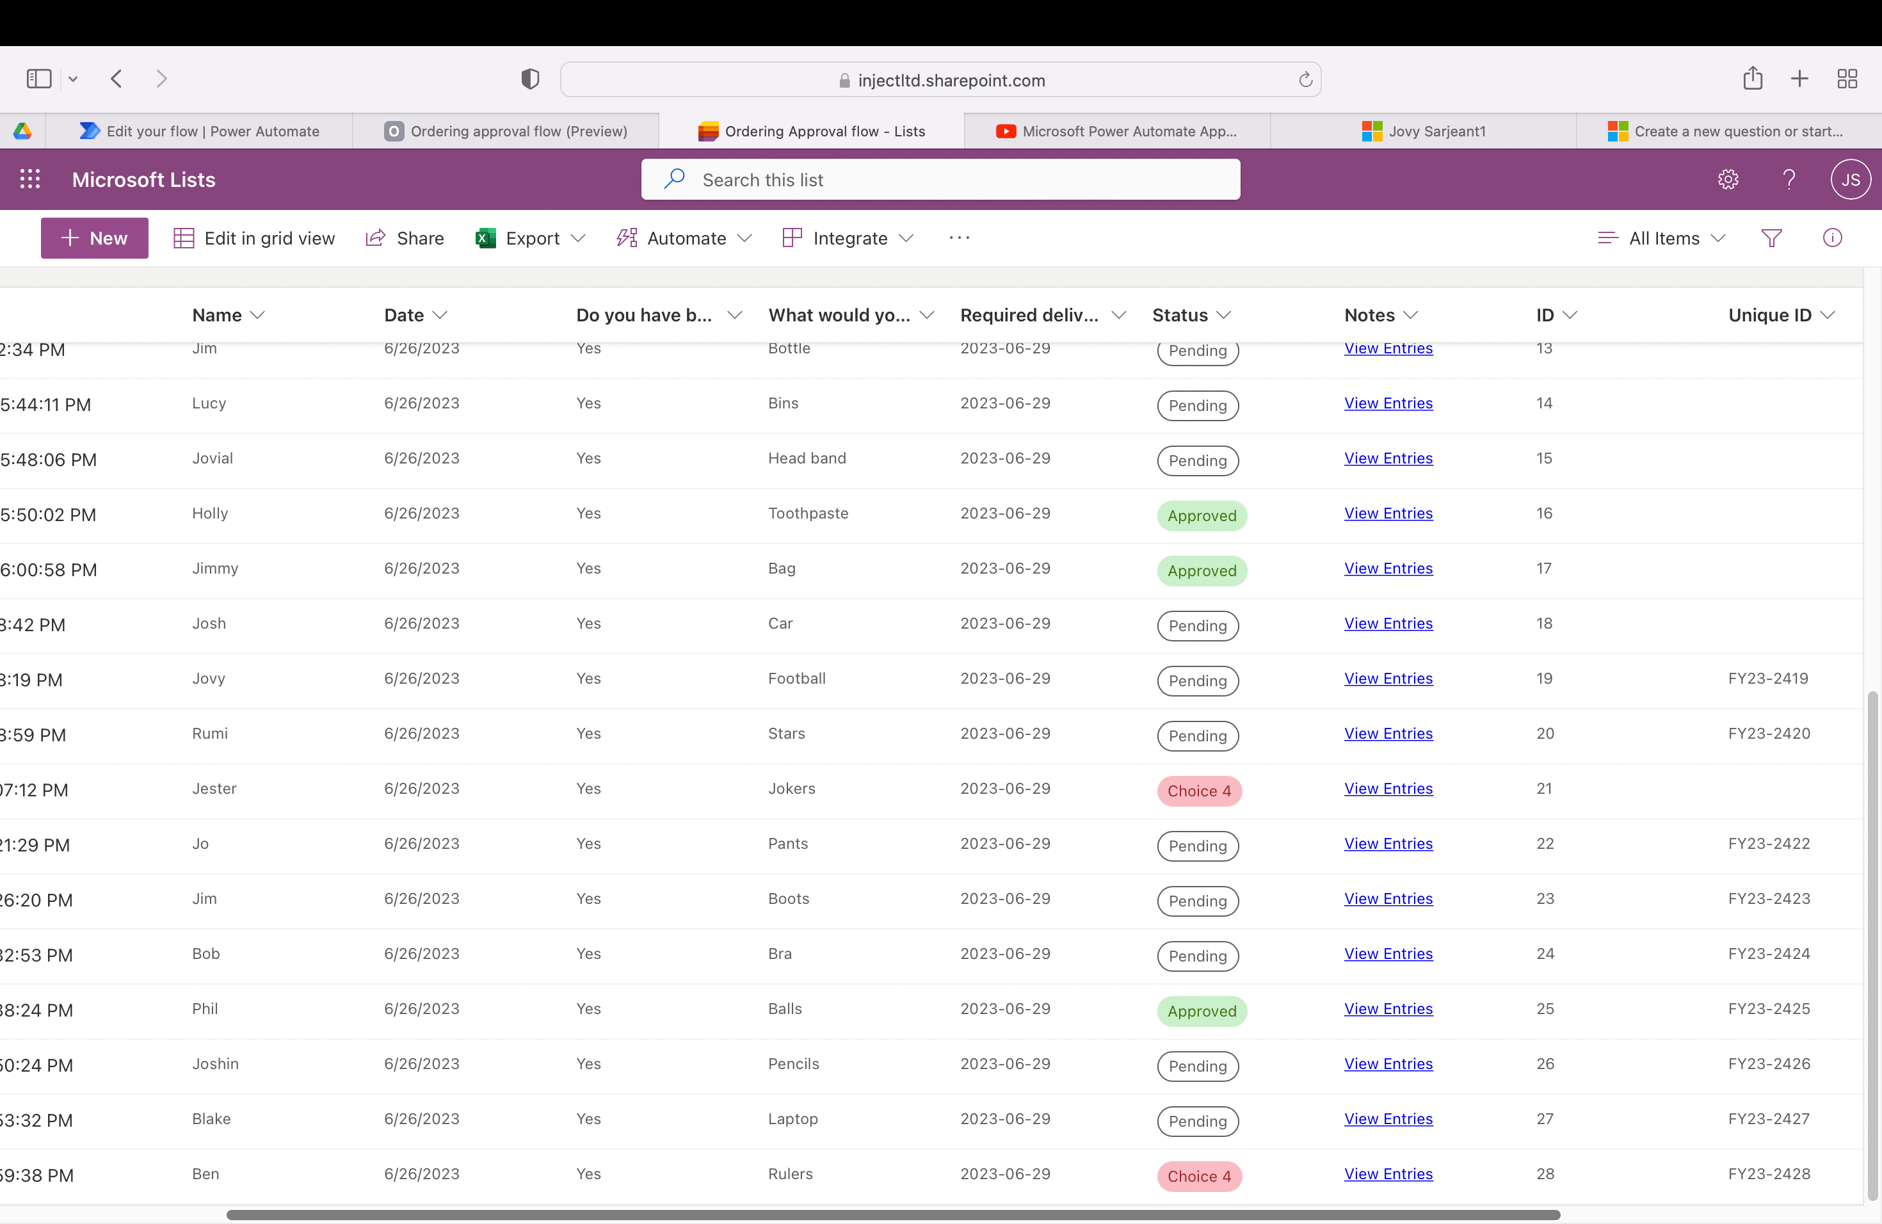Image resolution: width=1882 pixels, height=1224 pixels.
Task: Open the details pane info icon
Action: [x=1832, y=238]
